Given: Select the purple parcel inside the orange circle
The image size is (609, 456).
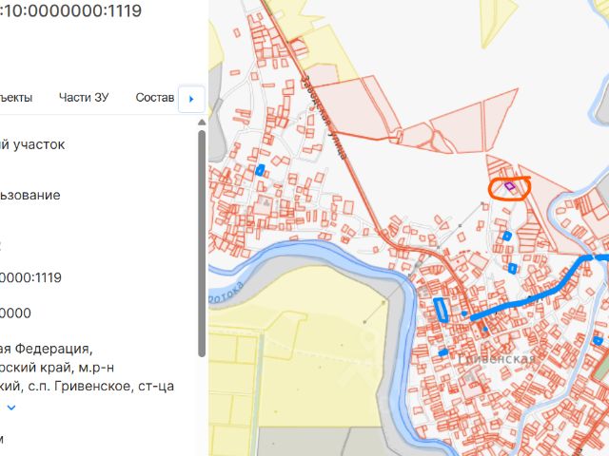Looking at the screenshot, I should click(x=510, y=186).
